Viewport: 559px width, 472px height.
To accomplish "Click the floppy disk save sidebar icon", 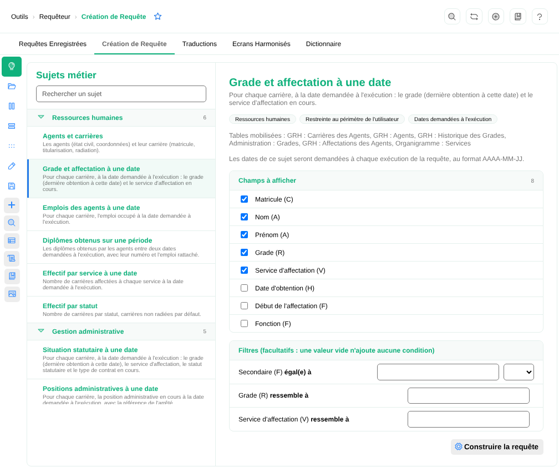I will 12,186.
